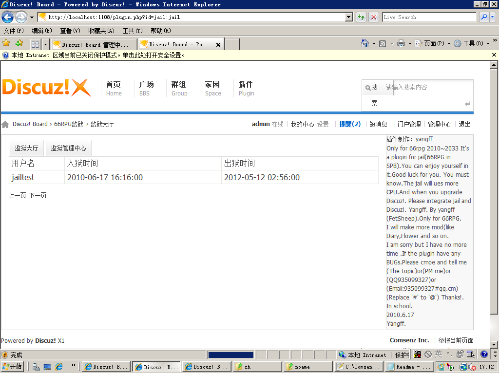This screenshot has width=499, height=373.
Task: Expand the address bar dropdown arrow
Action: 349,17
